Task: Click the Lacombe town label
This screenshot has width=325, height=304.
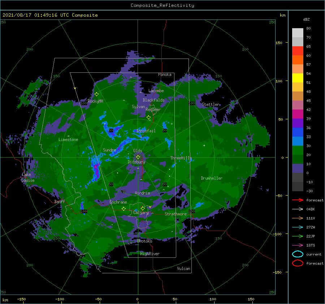Action: click(x=156, y=91)
